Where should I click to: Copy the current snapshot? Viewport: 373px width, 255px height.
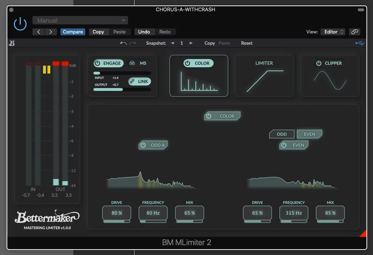[x=210, y=43]
